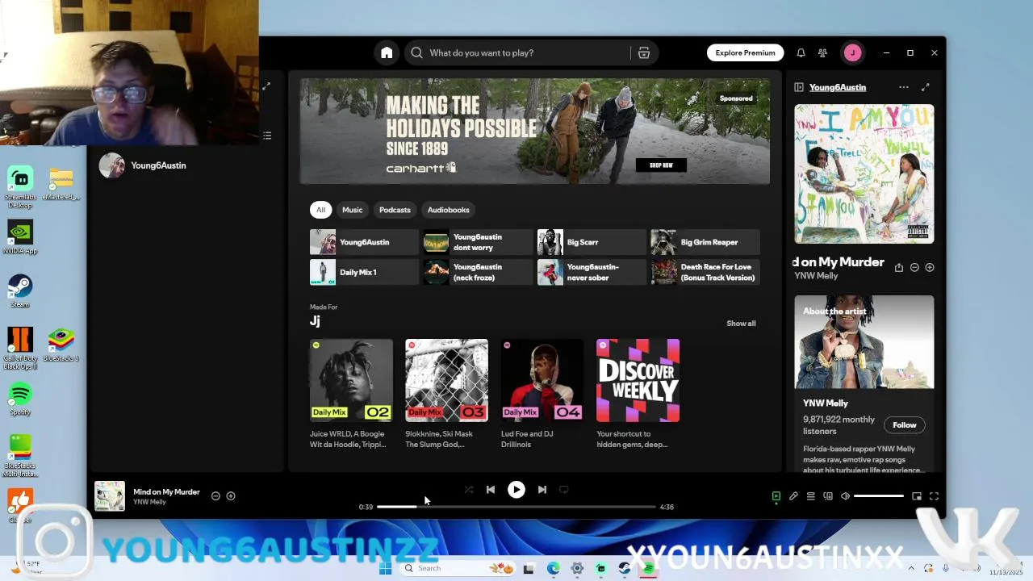Open the Friend Activity icon
The height and width of the screenshot is (581, 1033).
coord(822,52)
